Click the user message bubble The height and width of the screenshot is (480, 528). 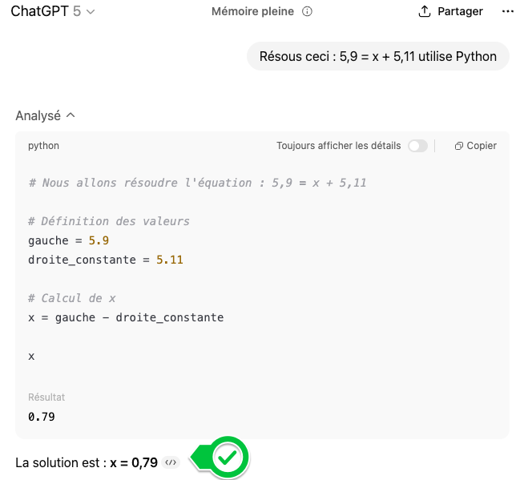point(378,57)
